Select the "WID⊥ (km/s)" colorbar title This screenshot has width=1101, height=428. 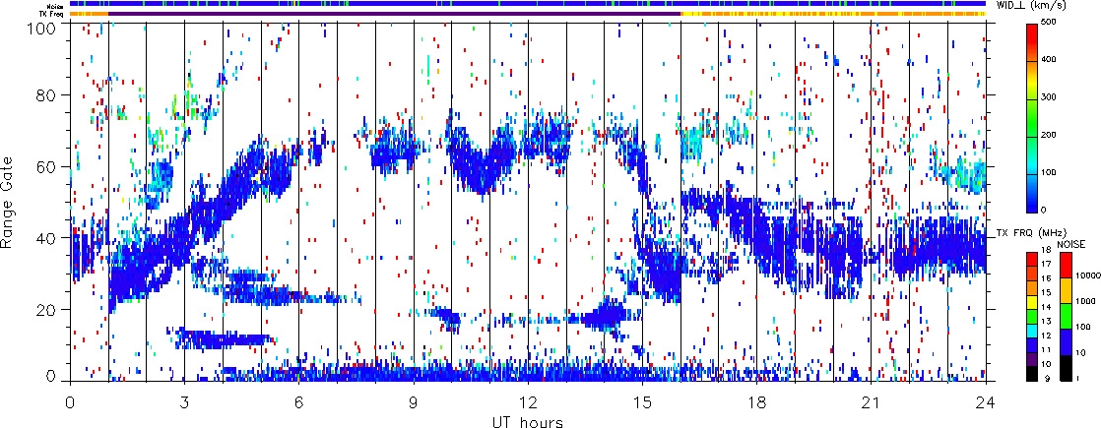pos(1031,6)
